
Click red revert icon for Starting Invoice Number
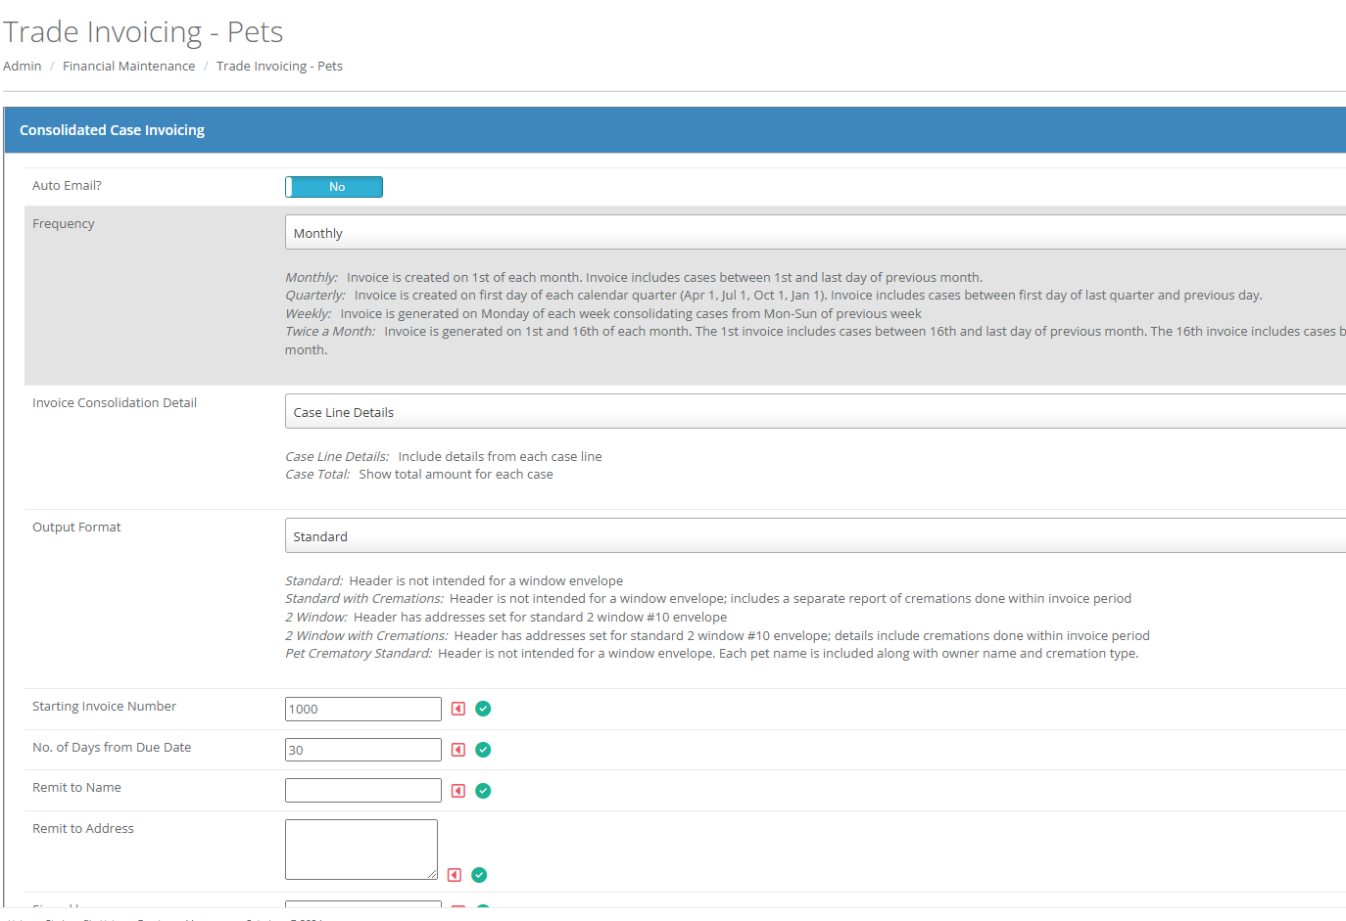[x=457, y=708]
